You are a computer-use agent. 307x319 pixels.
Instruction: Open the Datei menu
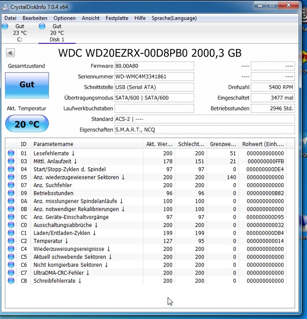10,18
